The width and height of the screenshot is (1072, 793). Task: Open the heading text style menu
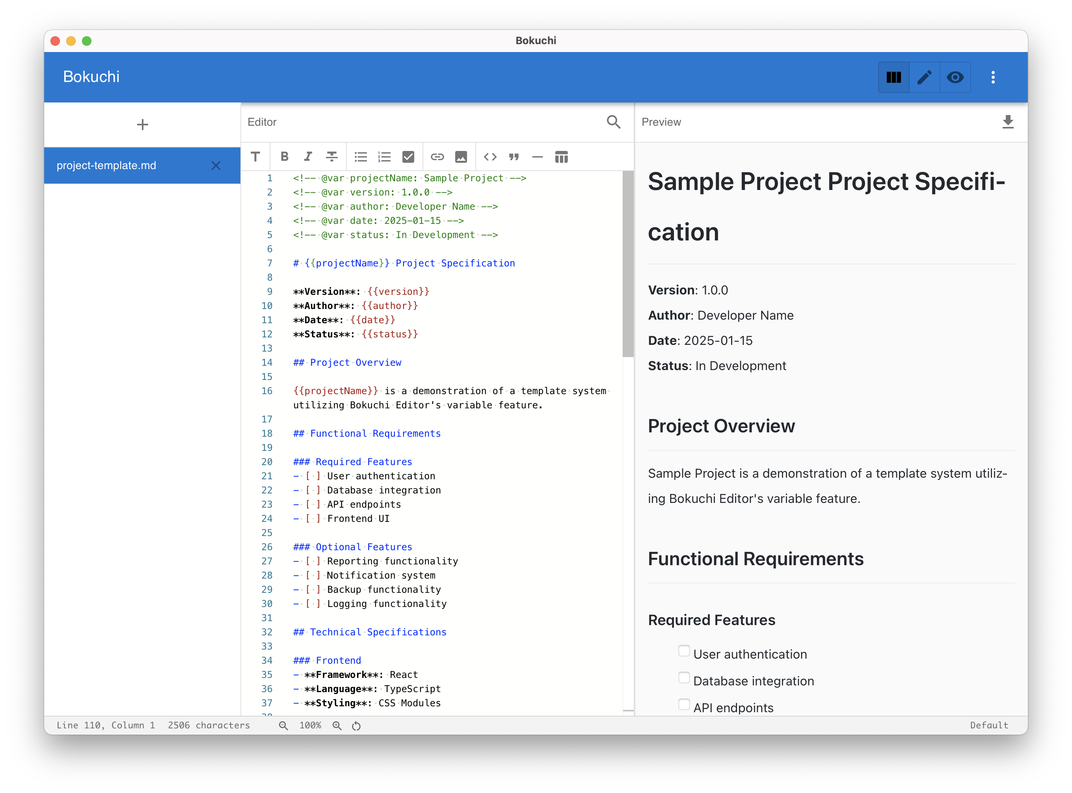[255, 156]
